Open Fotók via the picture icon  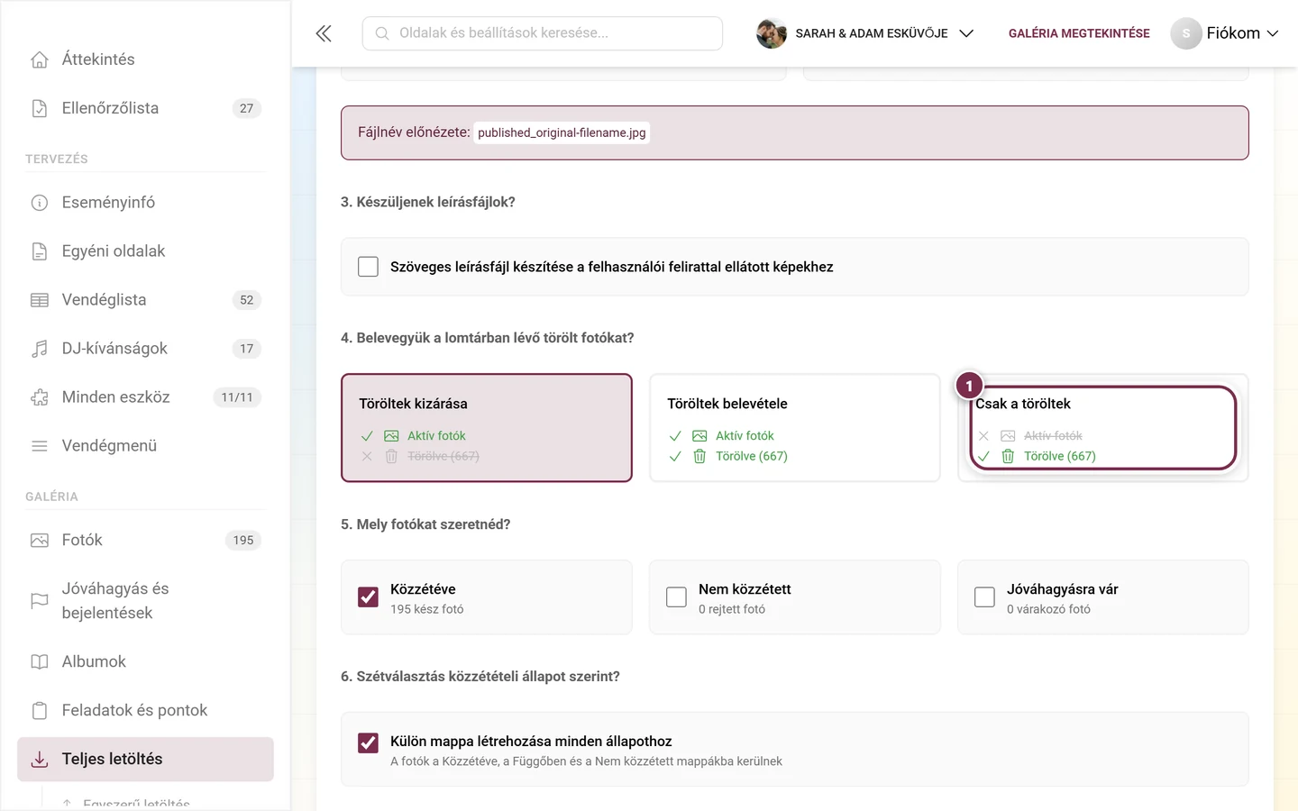[40, 541]
